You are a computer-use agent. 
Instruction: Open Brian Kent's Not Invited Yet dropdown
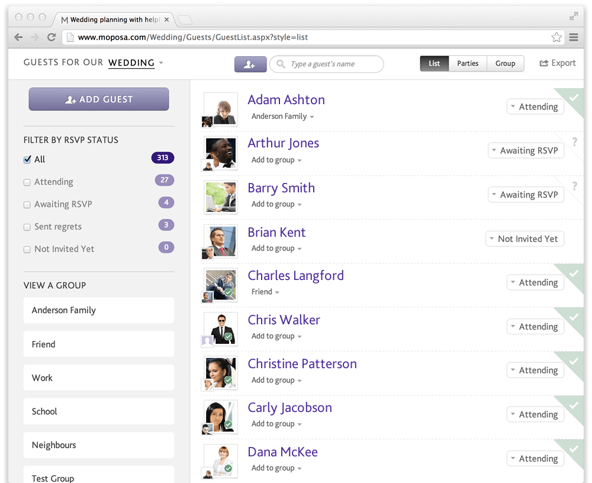tap(525, 239)
